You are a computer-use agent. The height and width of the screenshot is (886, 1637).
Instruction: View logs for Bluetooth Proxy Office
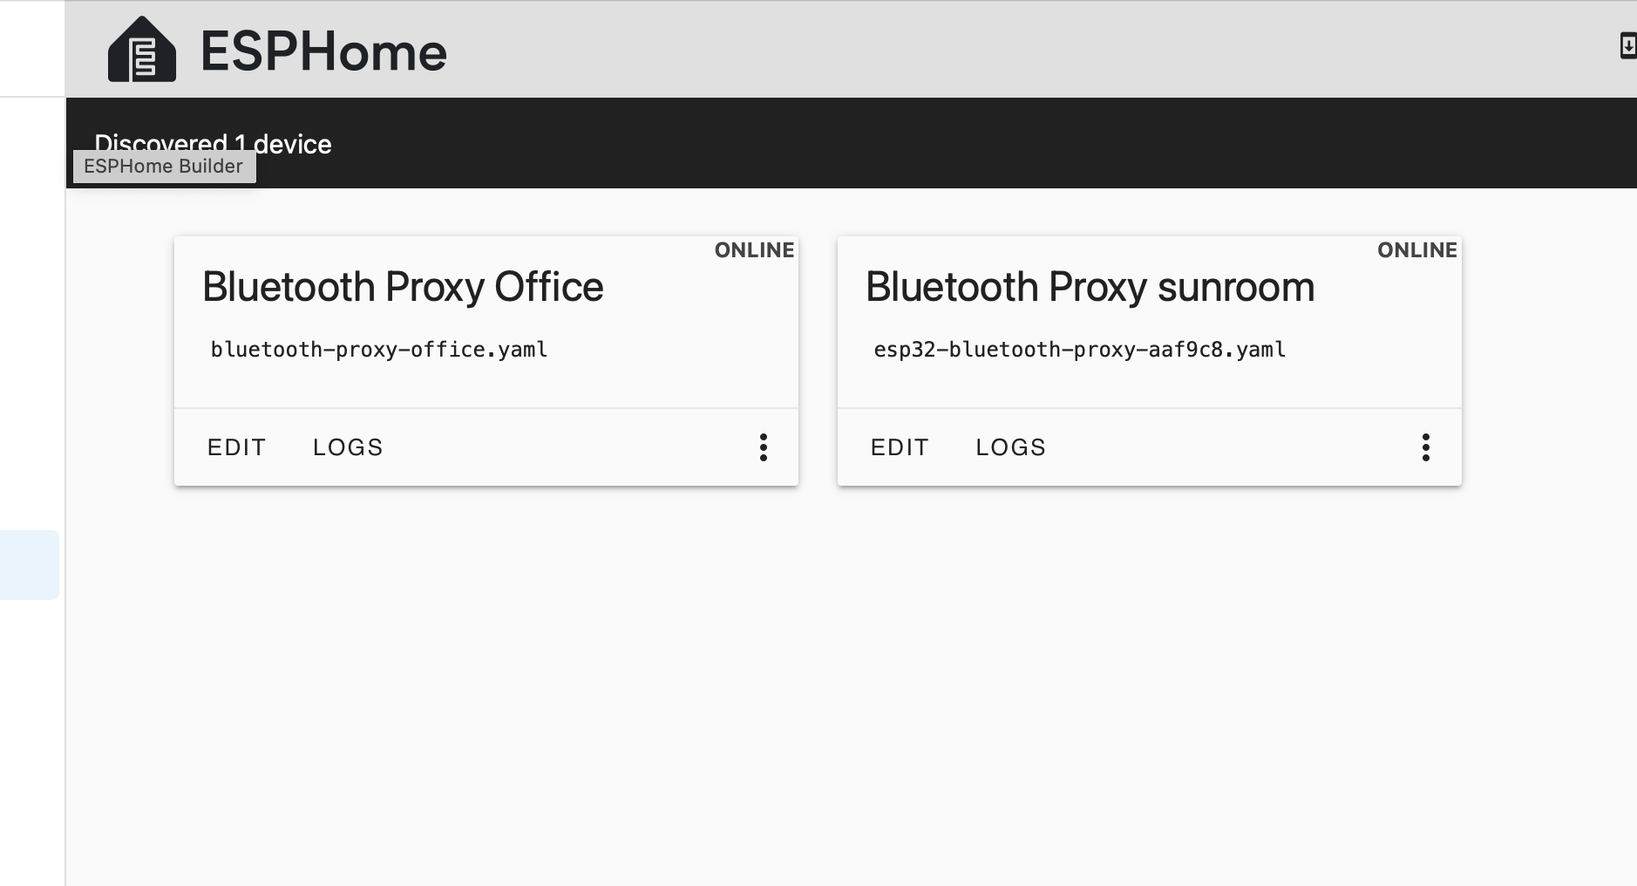click(x=348, y=447)
